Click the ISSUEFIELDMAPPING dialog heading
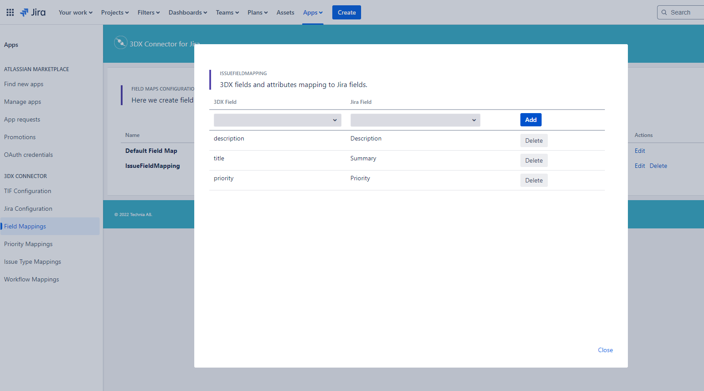This screenshot has height=391, width=704. pyautogui.click(x=243, y=73)
